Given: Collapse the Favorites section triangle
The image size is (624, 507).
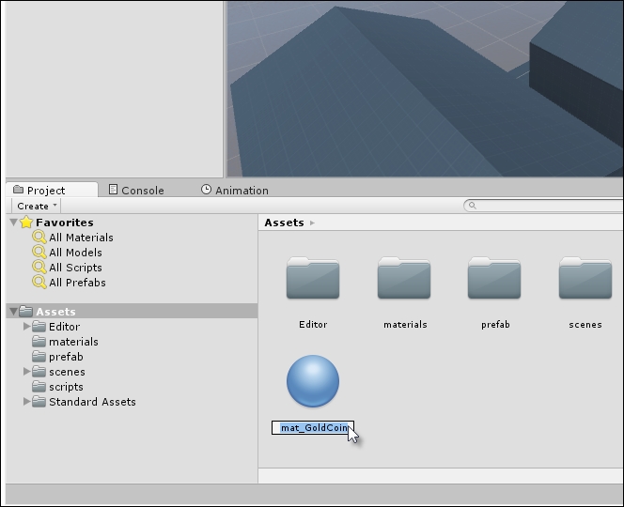Looking at the screenshot, I should (x=13, y=222).
